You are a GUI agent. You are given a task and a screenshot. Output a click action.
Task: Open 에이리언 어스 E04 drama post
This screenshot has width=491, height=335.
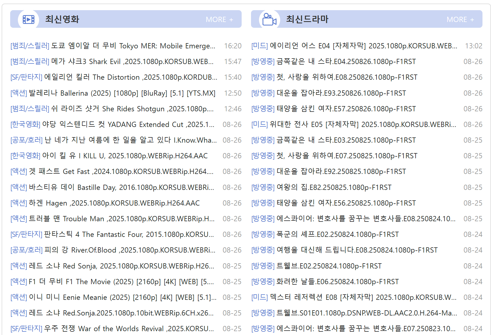pyautogui.click(x=363, y=46)
